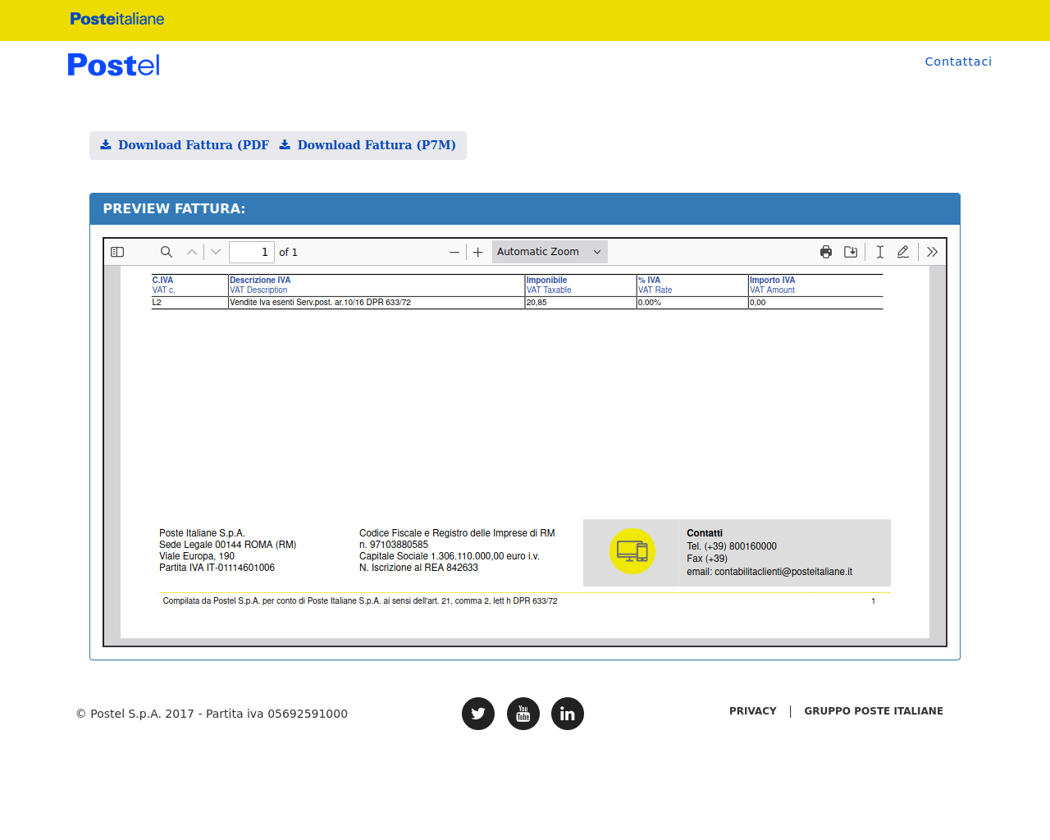This screenshot has width=1050, height=840.
Task: Toggle the PDF viewer sidebar
Action: 117,252
